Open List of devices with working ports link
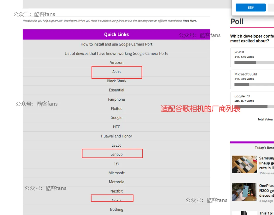 coord(116,54)
